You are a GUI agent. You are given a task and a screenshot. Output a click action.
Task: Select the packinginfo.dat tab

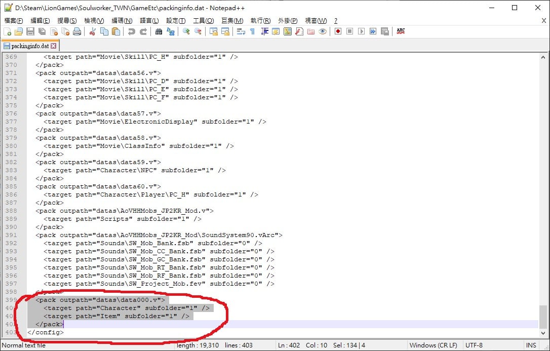30,46
